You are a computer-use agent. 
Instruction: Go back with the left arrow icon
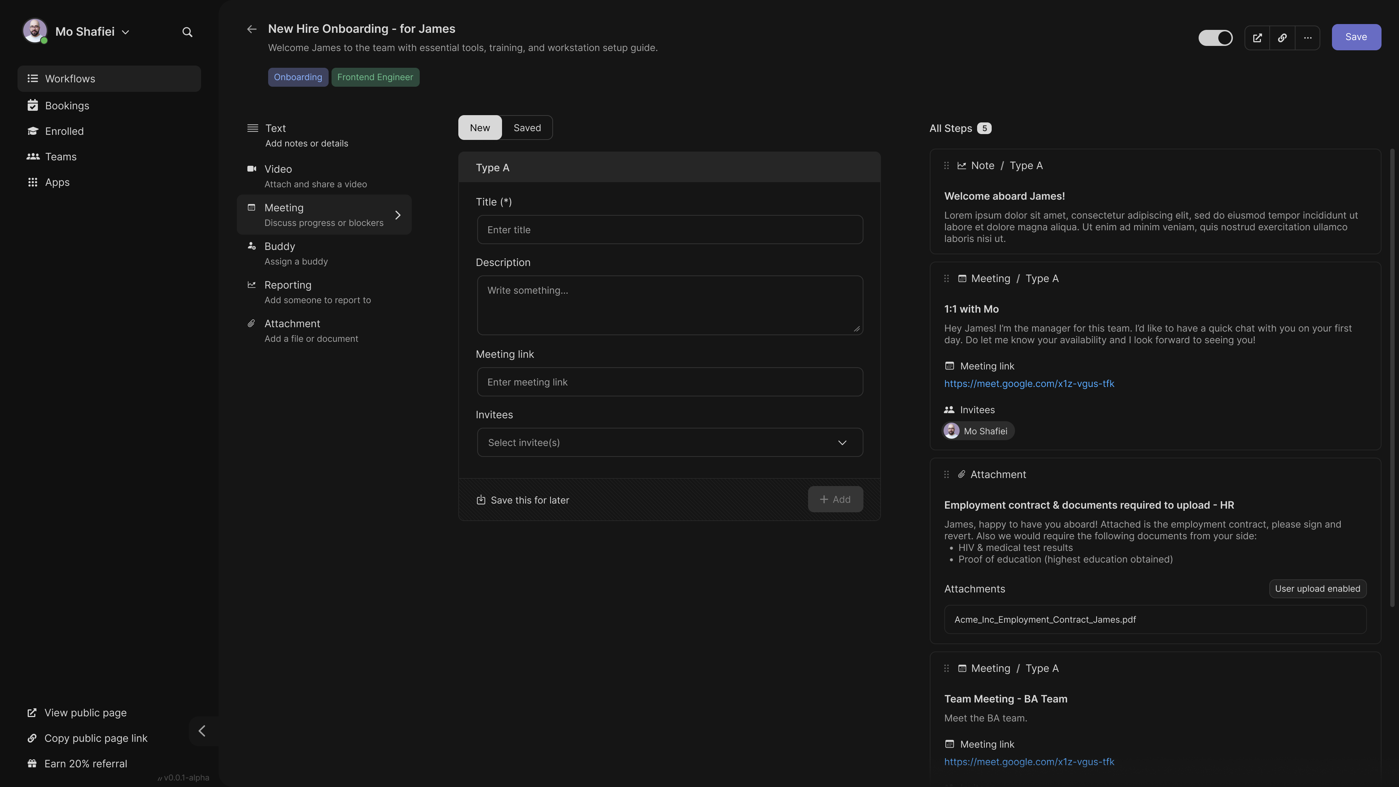tap(251, 29)
